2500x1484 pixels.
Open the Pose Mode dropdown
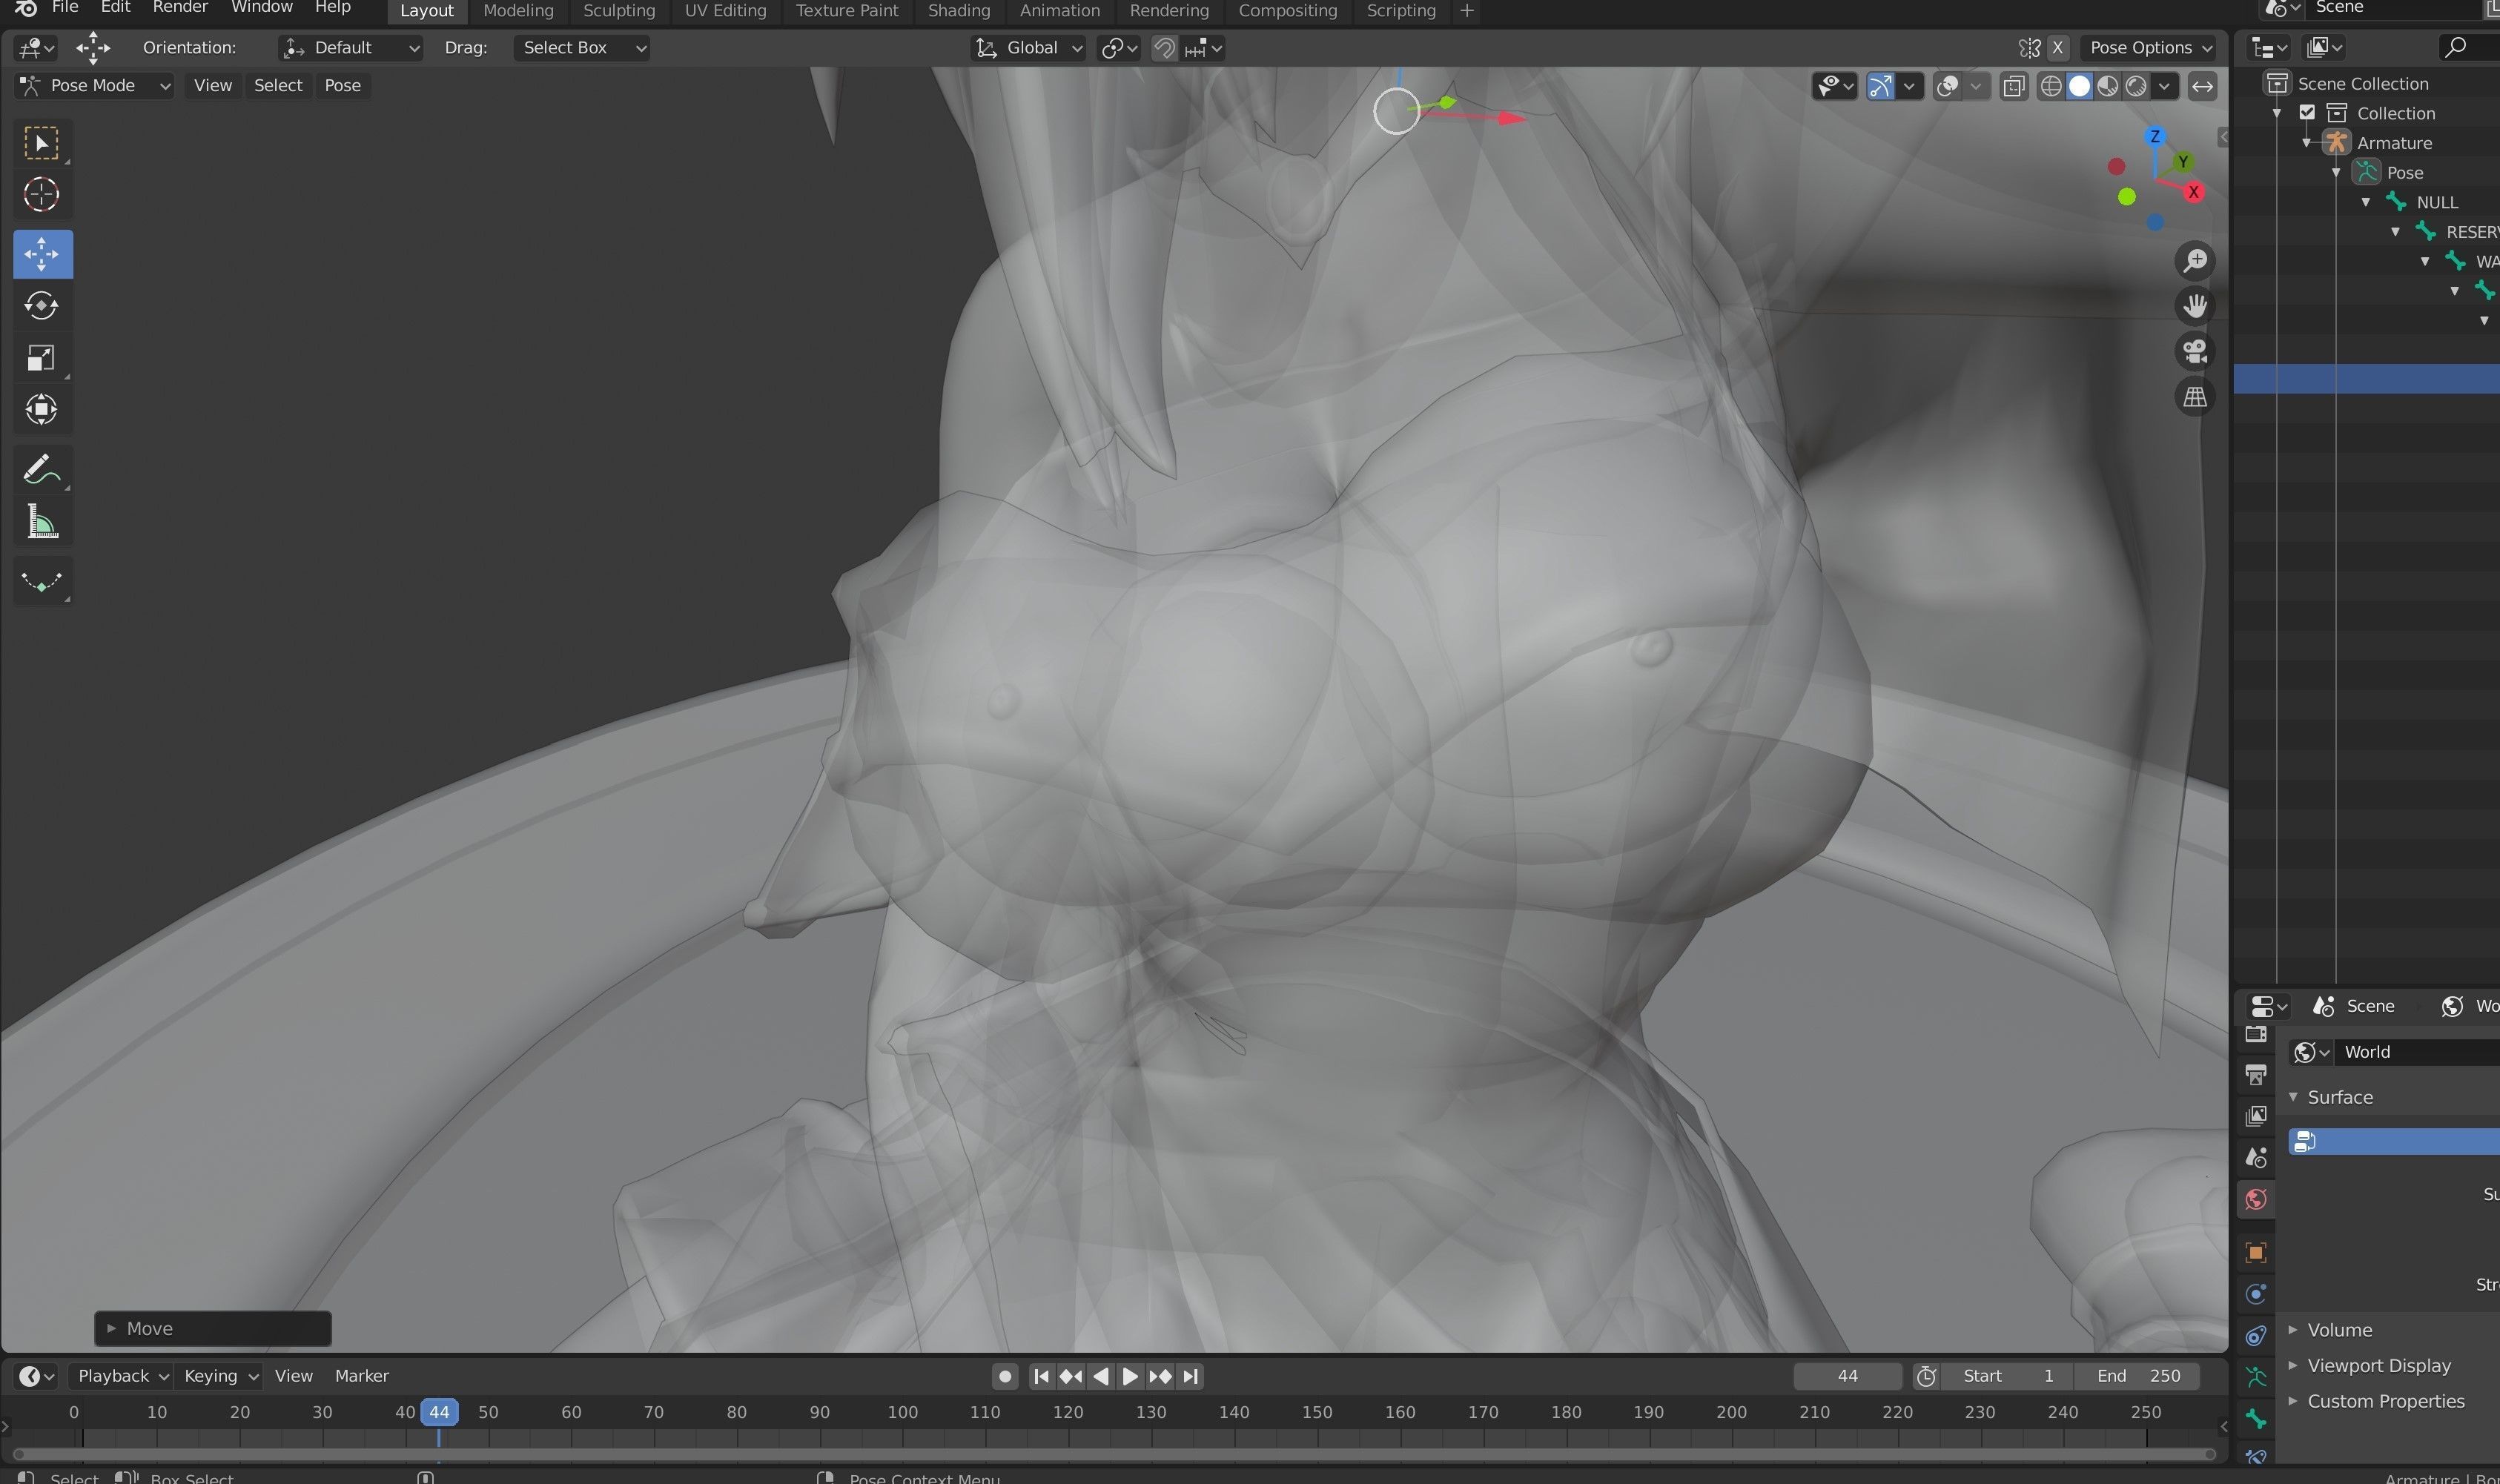pos(95,86)
